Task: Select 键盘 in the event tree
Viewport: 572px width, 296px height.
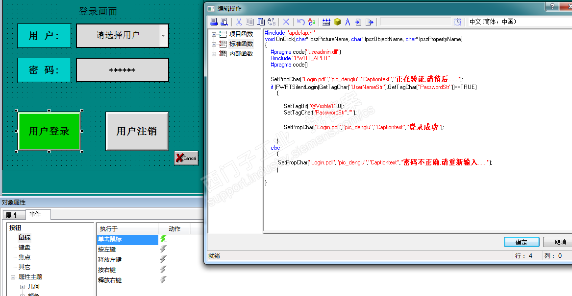Action: pos(25,248)
